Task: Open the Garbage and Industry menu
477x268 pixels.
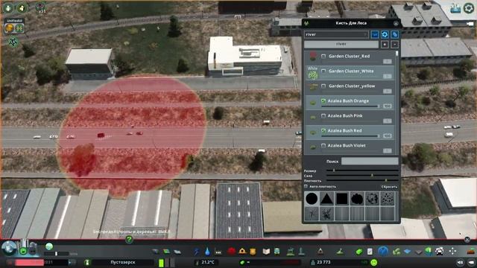Action: point(218,252)
